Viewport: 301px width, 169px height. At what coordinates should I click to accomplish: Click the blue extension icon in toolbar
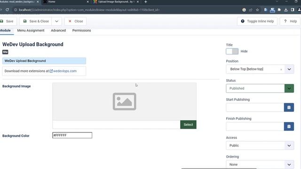pos(266,10)
